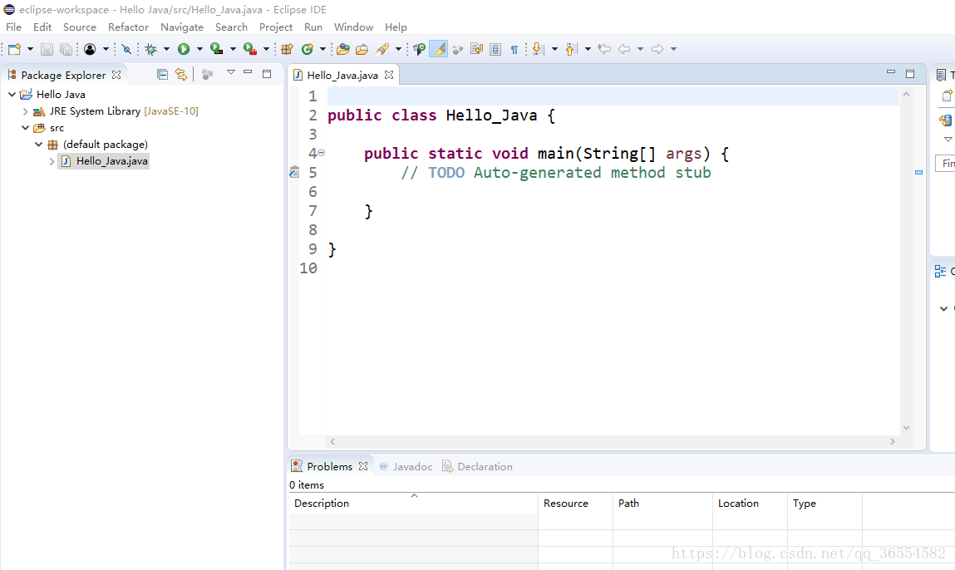
Task: Click the Save icon in toolbar
Action: [47, 49]
